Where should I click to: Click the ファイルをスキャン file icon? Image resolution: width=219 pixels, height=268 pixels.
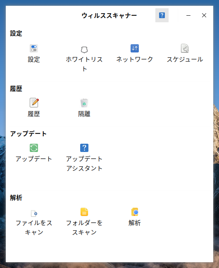point(34,213)
